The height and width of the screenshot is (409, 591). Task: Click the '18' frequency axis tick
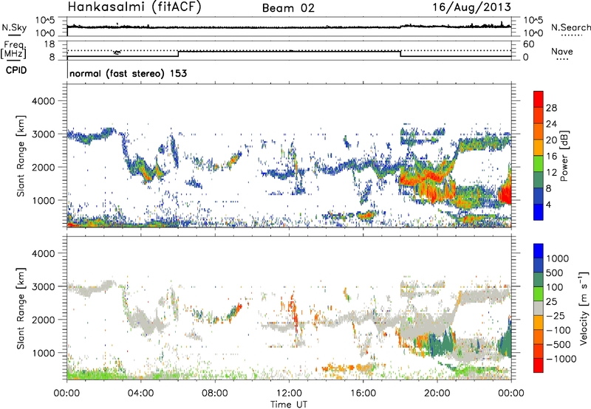49,44
